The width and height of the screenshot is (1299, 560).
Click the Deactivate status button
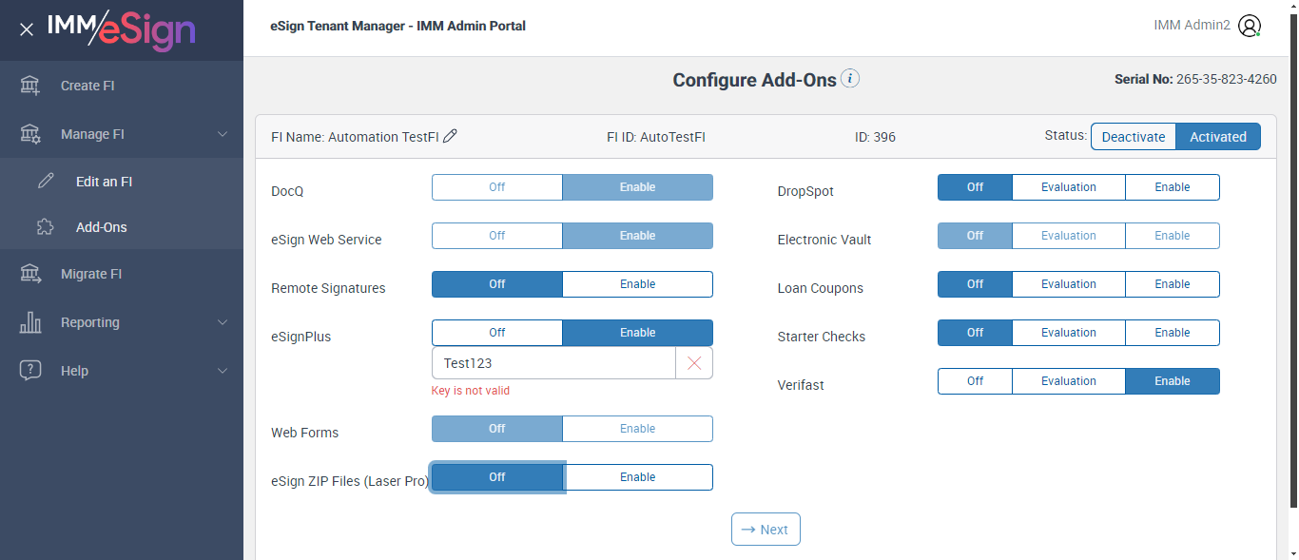pyautogui.click(x=1133, y=137)
